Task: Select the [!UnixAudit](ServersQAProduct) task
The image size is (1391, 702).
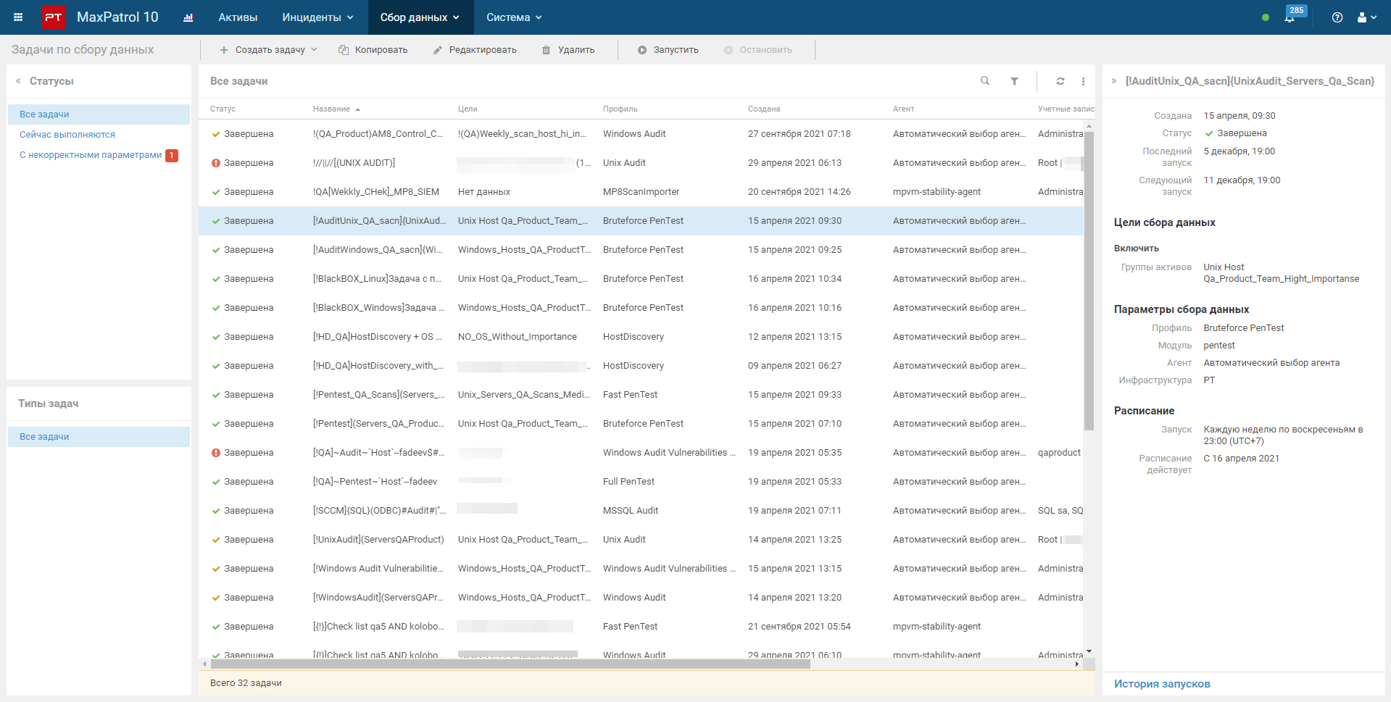Action: (x=641, y=540)
